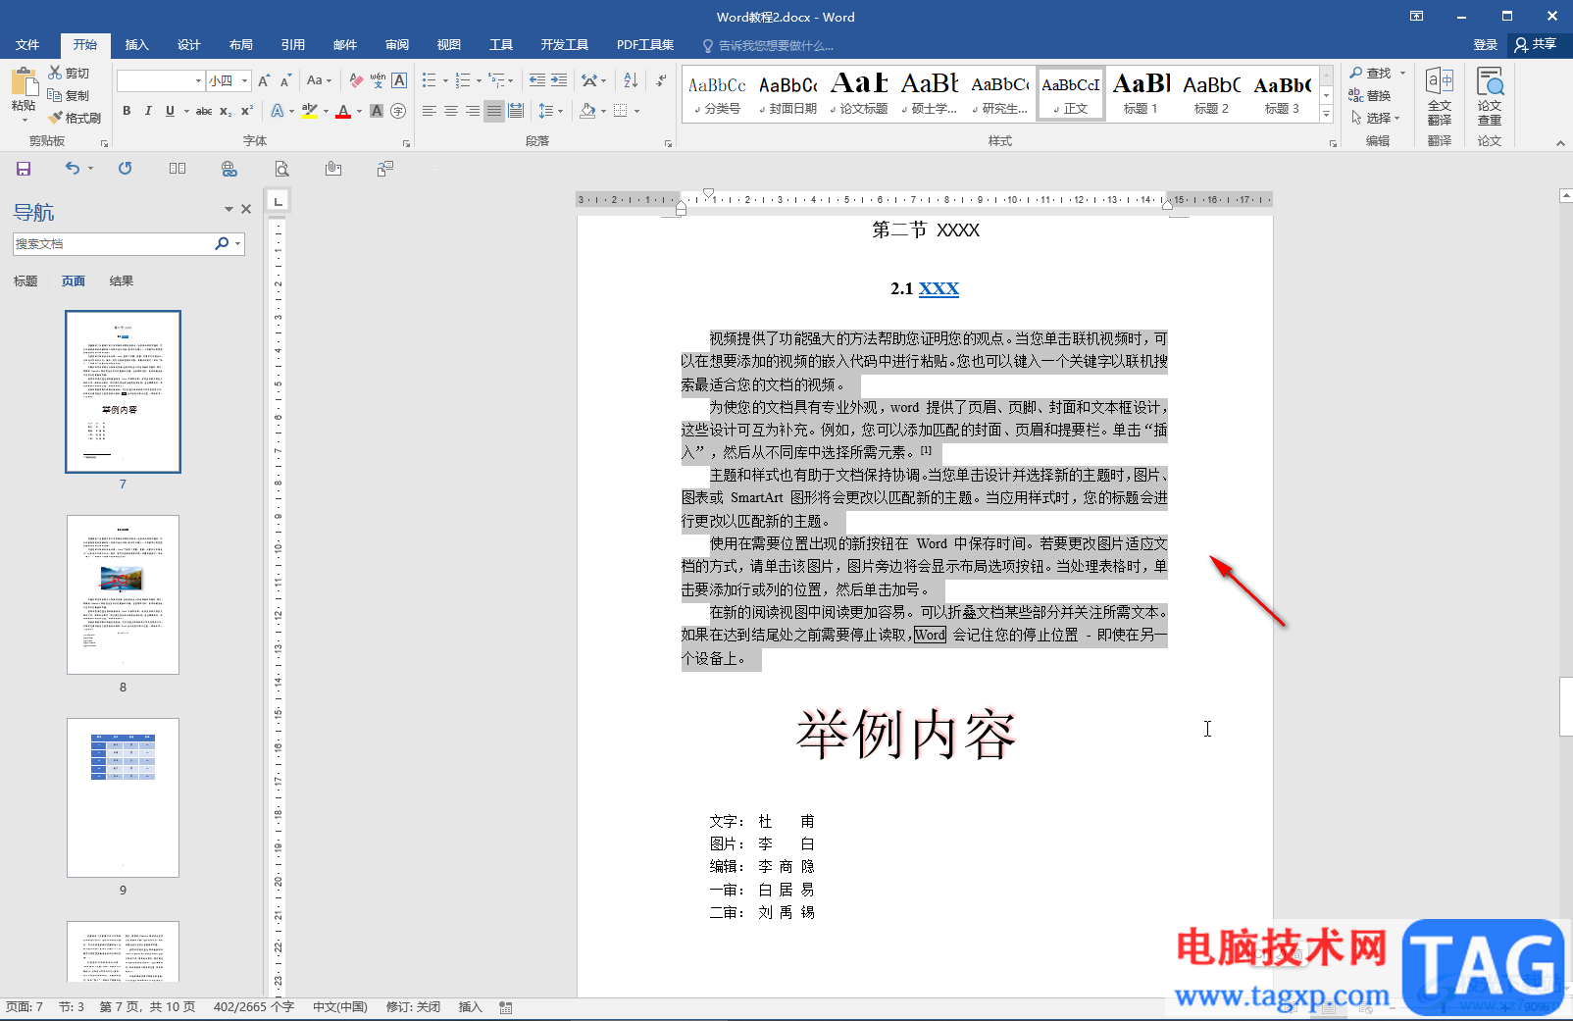1573x1021 pixels.
Task: Toggle center alignment
Action: pos(451,111)
